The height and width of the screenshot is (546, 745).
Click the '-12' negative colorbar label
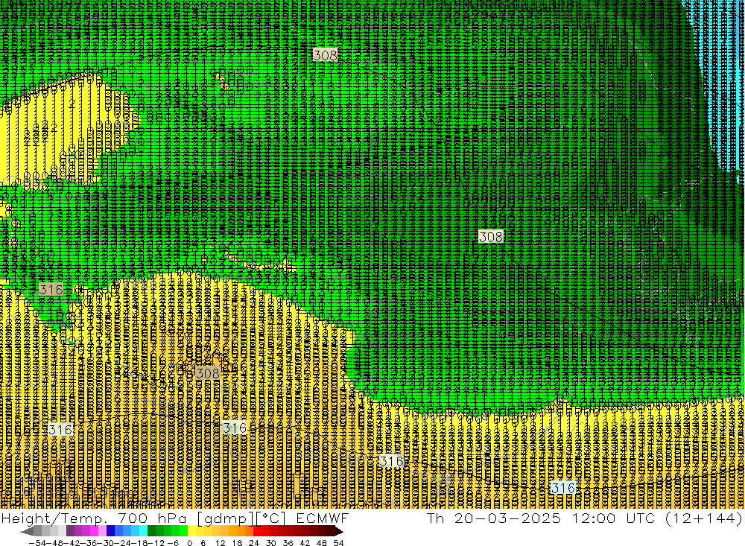coord(156,543)
